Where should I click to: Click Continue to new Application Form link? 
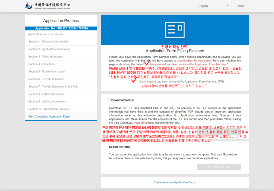pyautogui.click(x=174, y=182)
